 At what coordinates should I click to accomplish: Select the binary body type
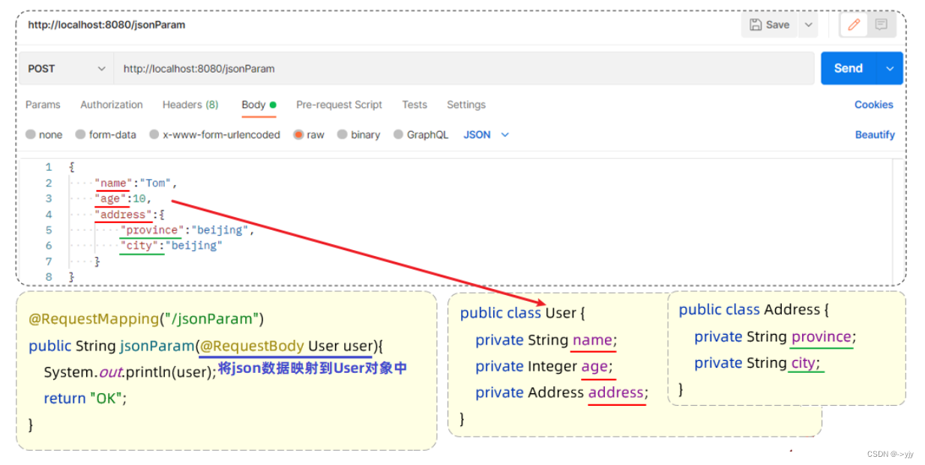358,135
